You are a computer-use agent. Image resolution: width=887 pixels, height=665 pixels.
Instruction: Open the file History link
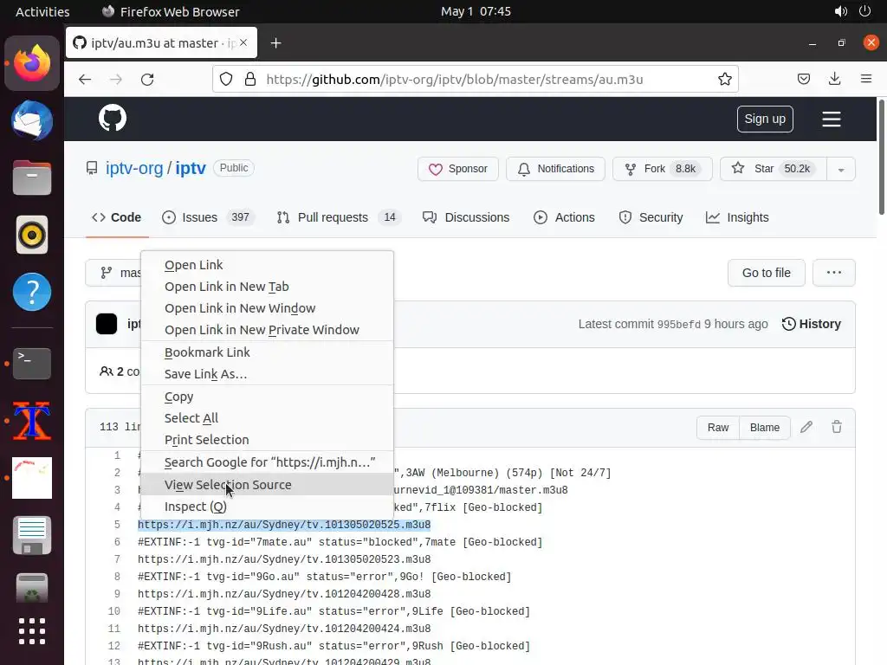[811, 324]
